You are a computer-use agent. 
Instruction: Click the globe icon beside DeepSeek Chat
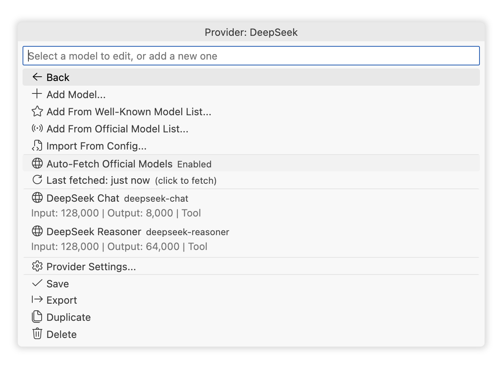(x=37, y=198)
